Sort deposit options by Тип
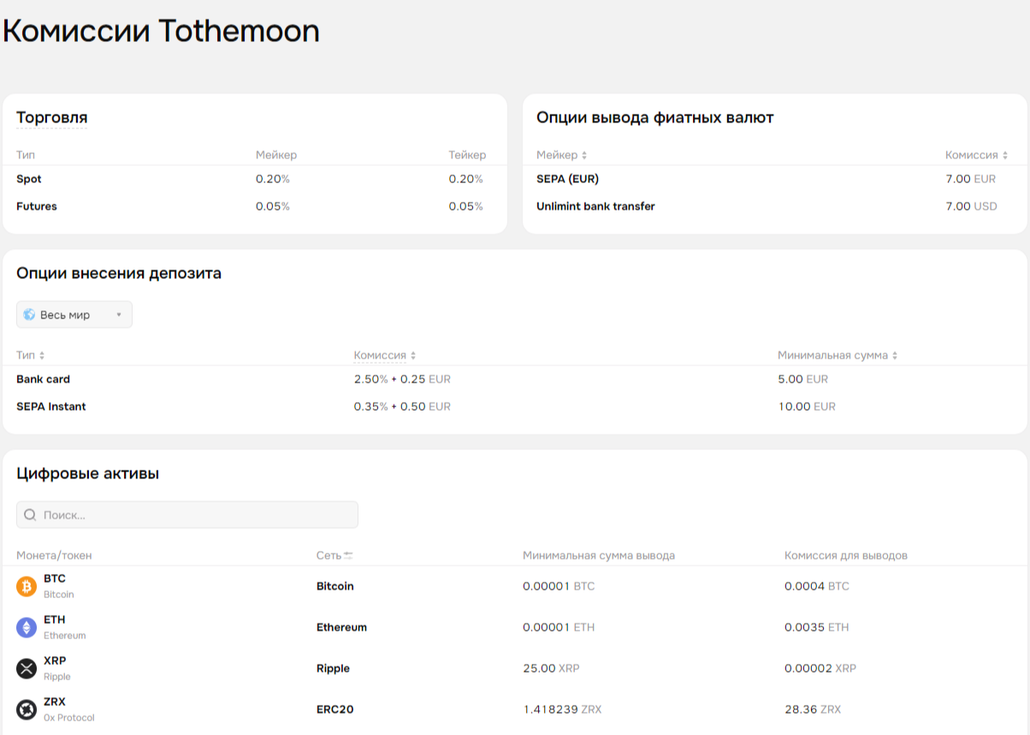1030x735 pixels. 42,355
